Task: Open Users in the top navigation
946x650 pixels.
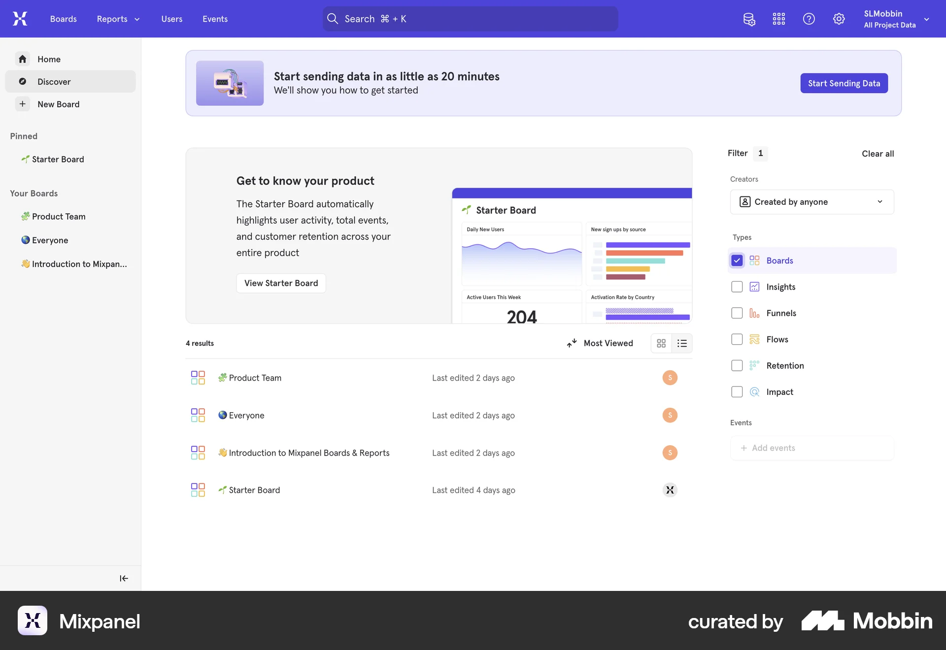Action: [x=172, y=19]
